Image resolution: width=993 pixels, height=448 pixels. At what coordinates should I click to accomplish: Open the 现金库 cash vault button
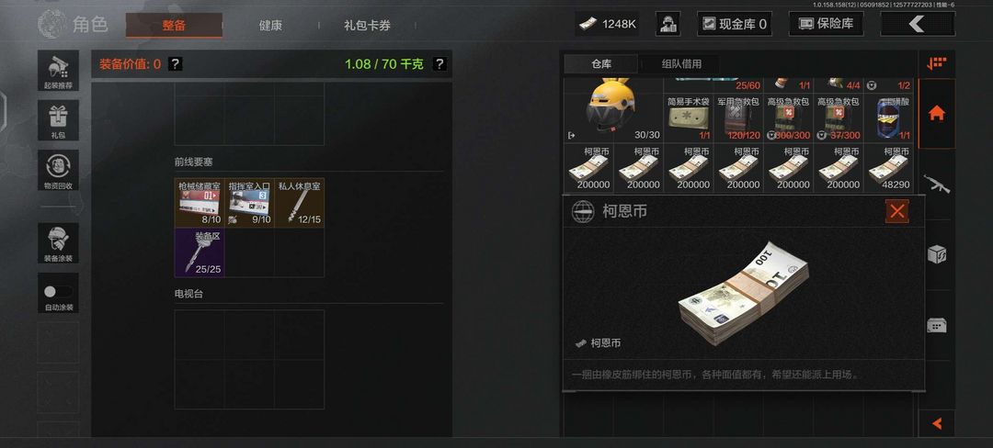click(735, 24)
